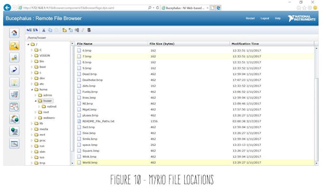Viewport: 323px width, 188px height.
Task: Expand the webserv folder arrow
Action: click(36, 118)
